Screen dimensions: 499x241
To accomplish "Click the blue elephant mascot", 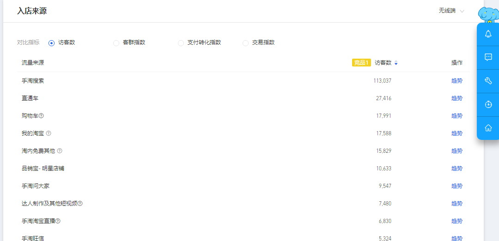I will [x=488, y=14].
